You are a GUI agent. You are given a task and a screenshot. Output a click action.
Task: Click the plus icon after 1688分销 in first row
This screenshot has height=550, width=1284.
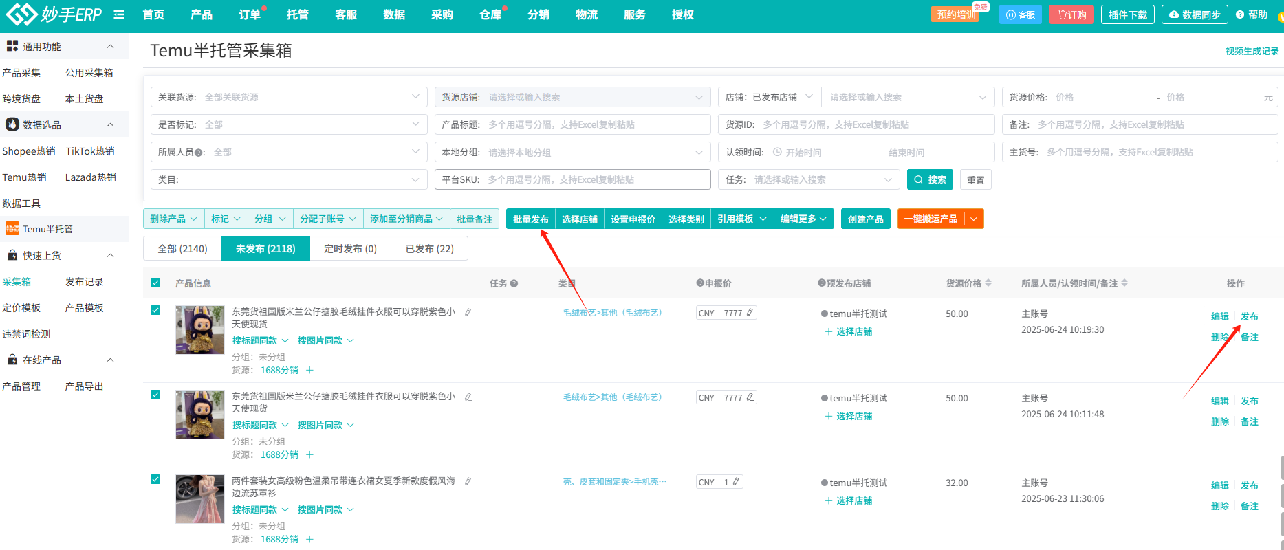pos(309,370)
